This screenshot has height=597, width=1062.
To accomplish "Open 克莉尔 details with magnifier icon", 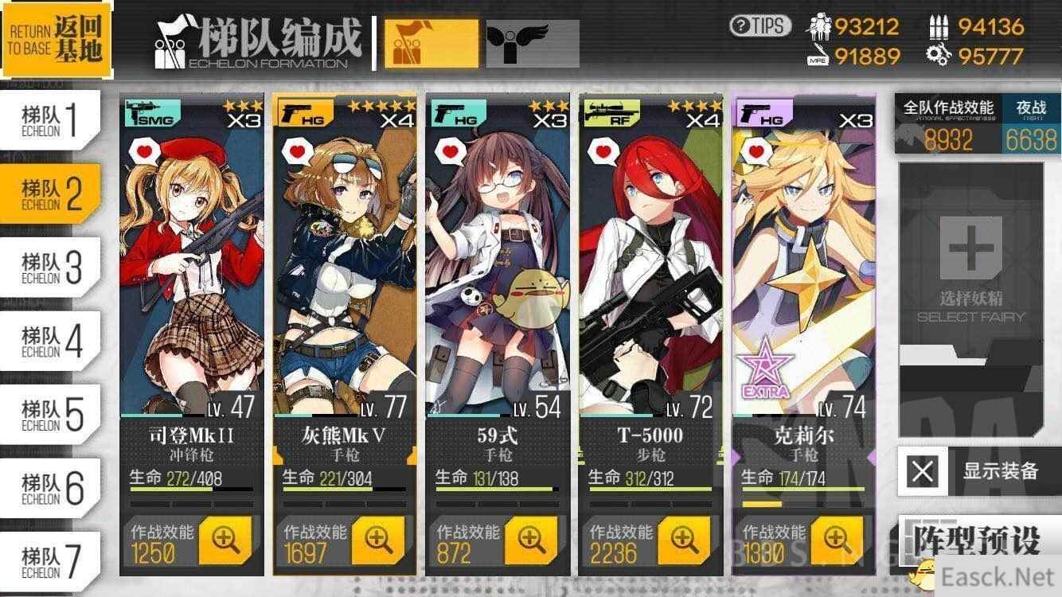I will pos(836,540).
